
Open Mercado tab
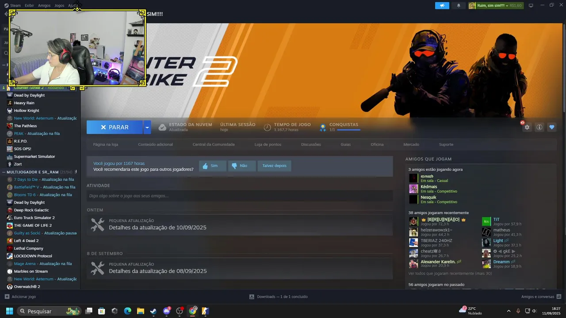[x=411, y=144]
